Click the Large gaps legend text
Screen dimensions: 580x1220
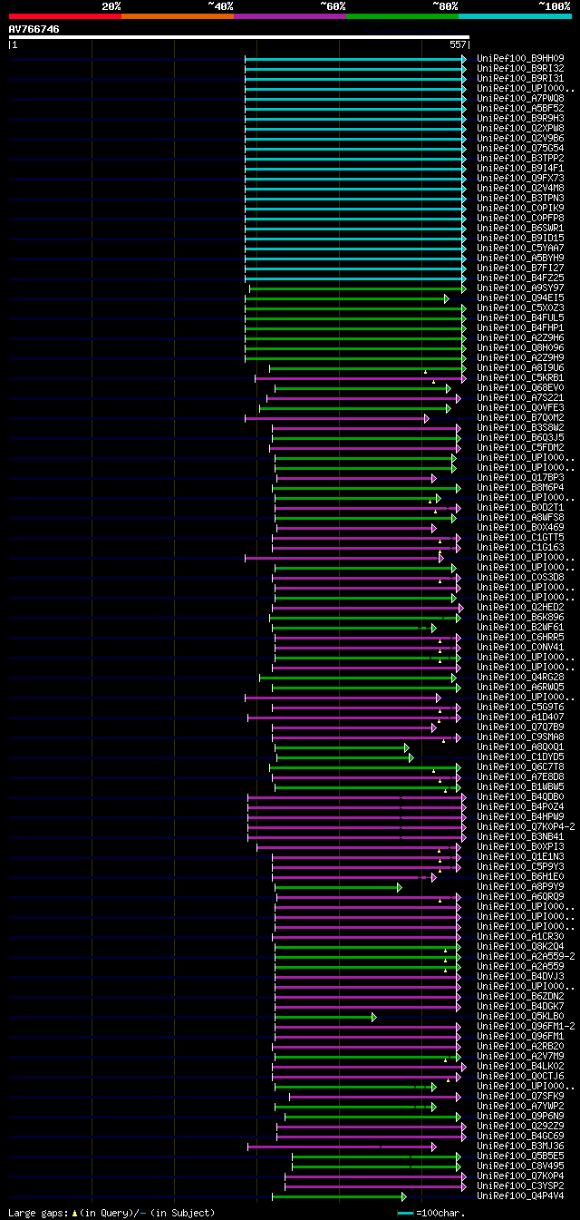pyautogui.click(x=111, y=1213)
